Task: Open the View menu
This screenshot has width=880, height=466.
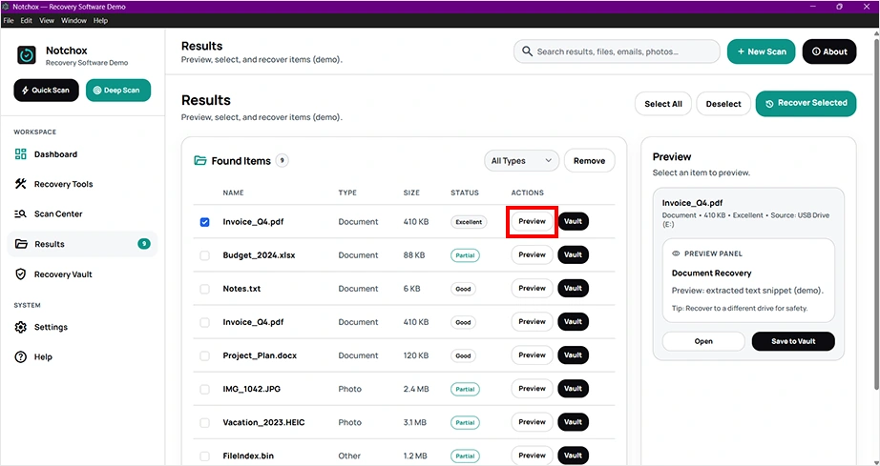Action: (47, 20)
